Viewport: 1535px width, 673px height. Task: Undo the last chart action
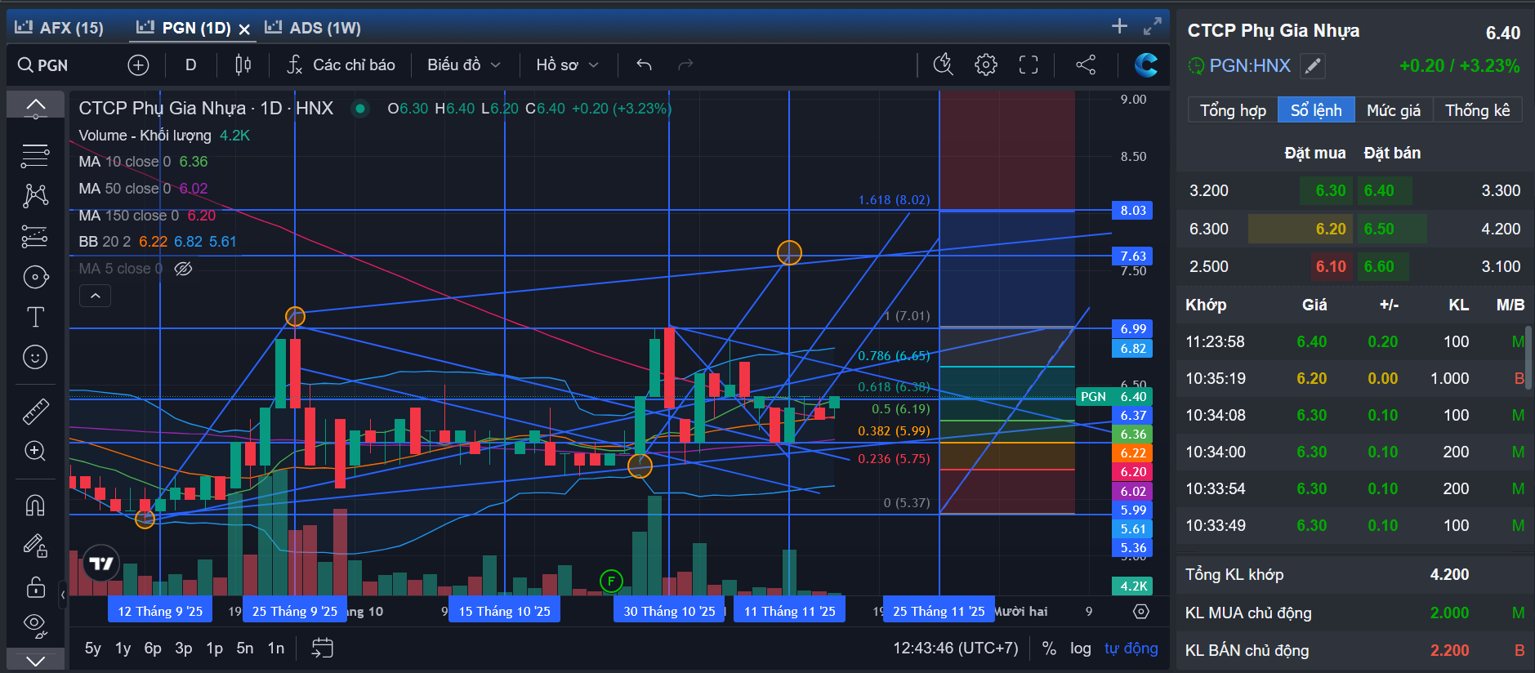coord(644,65)
